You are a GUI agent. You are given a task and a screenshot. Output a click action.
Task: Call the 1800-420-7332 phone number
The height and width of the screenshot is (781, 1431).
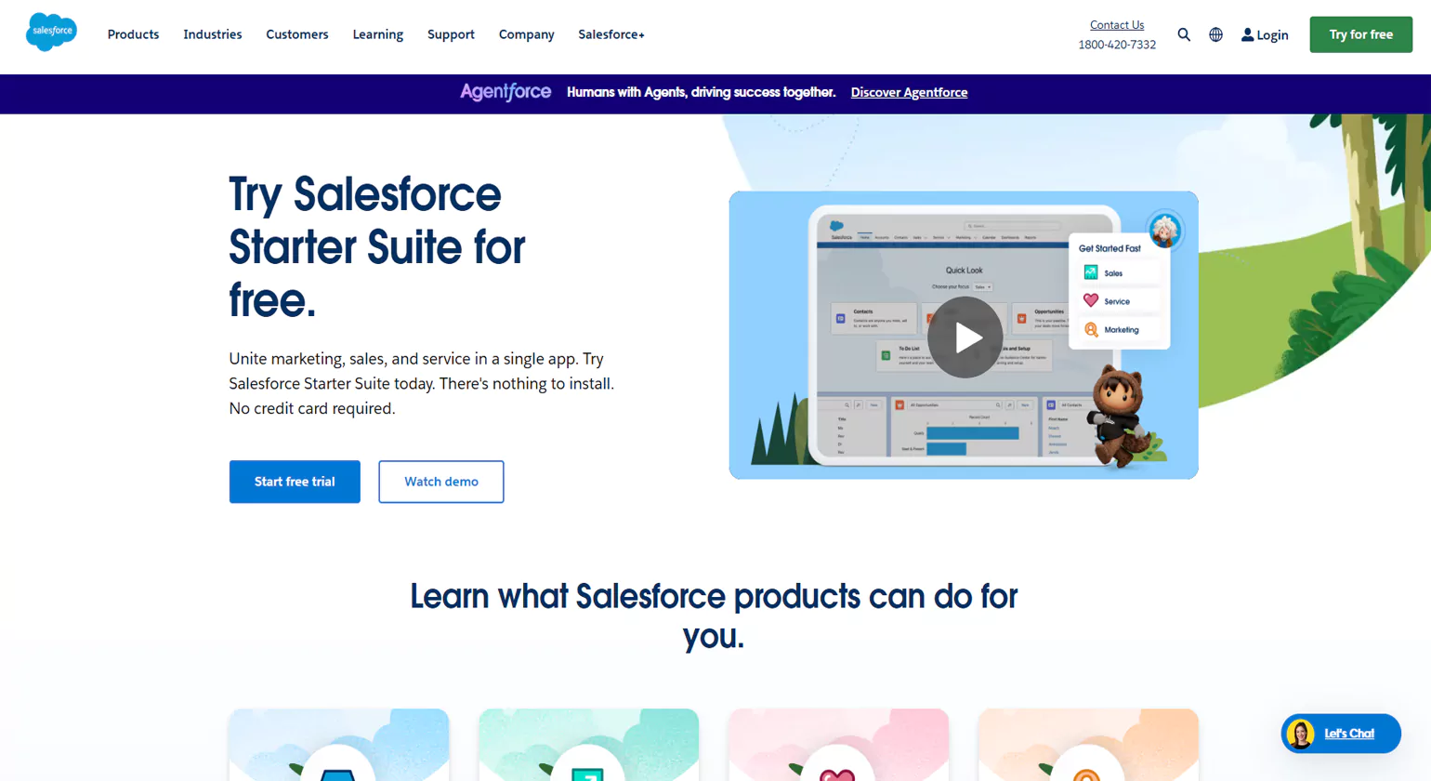pos(1117,44)
